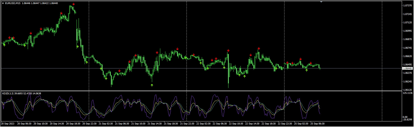This screenshot has height=127, width=414.
Task: Click the horizontal bid price line
Action: (x=178, y=68)
